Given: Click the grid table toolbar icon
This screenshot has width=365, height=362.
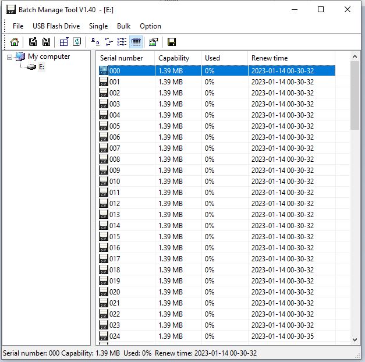Looking at the screenshot, I should click(x=64, y=42).
